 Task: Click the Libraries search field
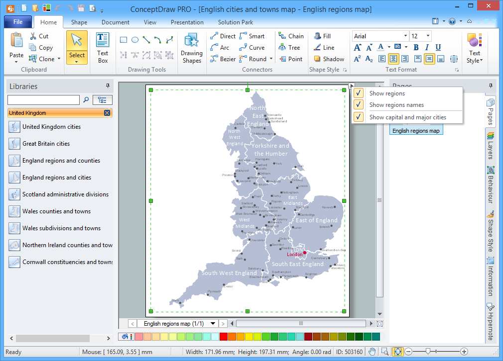click(43, 100)
